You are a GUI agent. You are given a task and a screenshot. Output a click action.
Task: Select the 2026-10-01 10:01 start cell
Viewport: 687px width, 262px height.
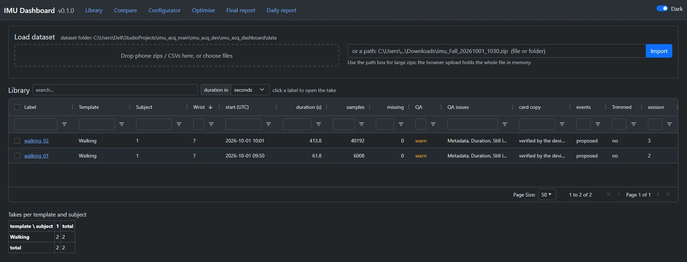[x=245, y=141]
